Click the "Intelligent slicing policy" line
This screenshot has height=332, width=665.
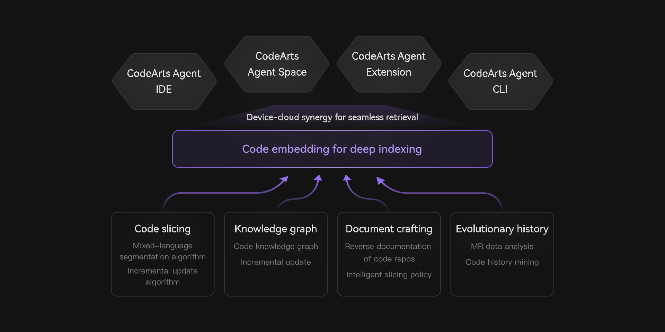click(x=389, y=275)
